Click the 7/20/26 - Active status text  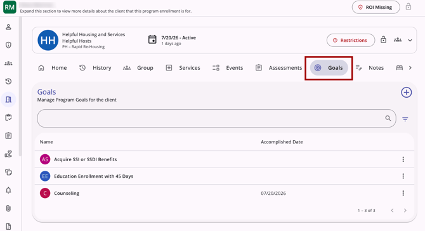(179, 37)
